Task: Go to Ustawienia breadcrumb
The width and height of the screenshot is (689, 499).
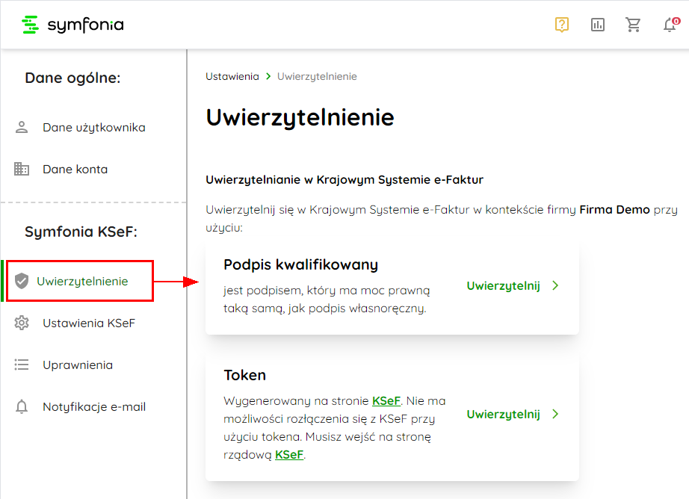Action: click(x=232, y=76)
